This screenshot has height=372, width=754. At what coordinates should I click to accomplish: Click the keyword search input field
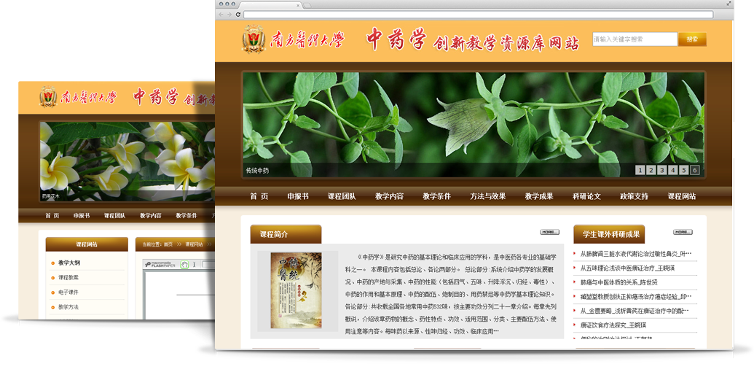click(634, 39)
